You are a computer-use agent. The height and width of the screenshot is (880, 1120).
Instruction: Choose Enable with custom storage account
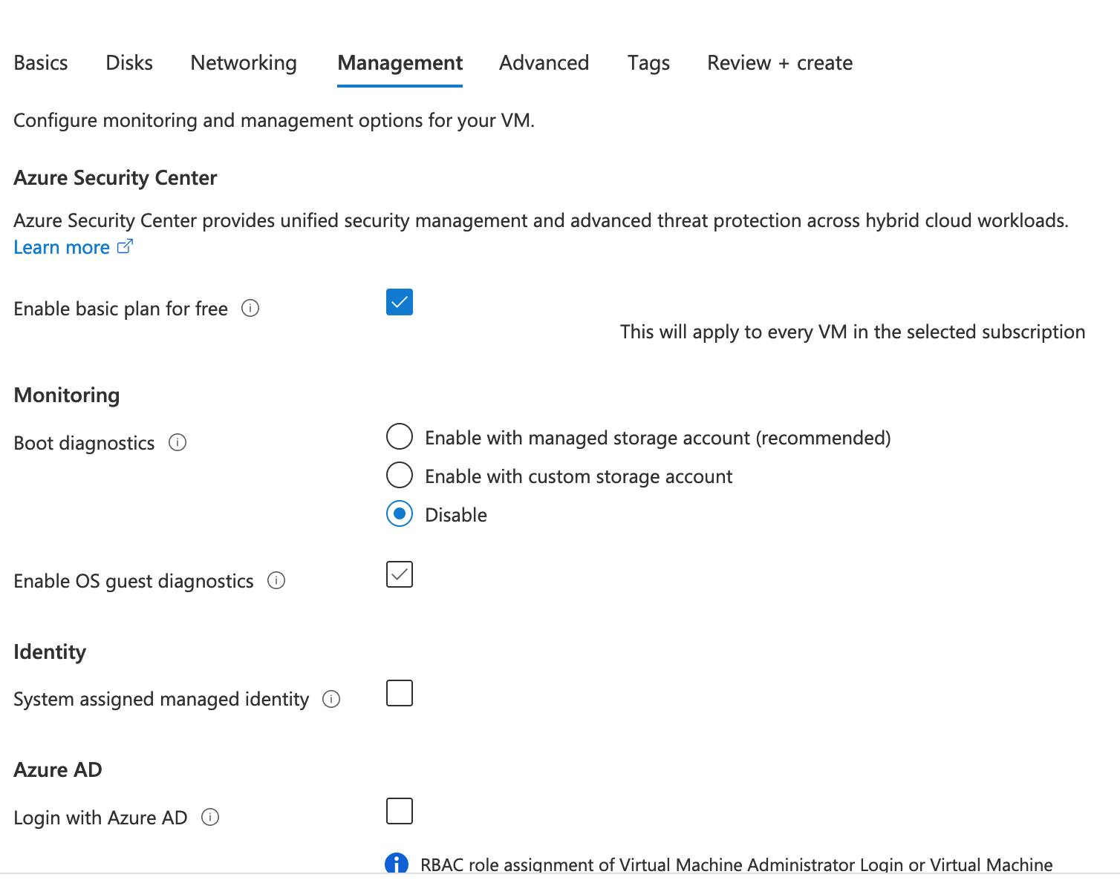coord(400,475)
